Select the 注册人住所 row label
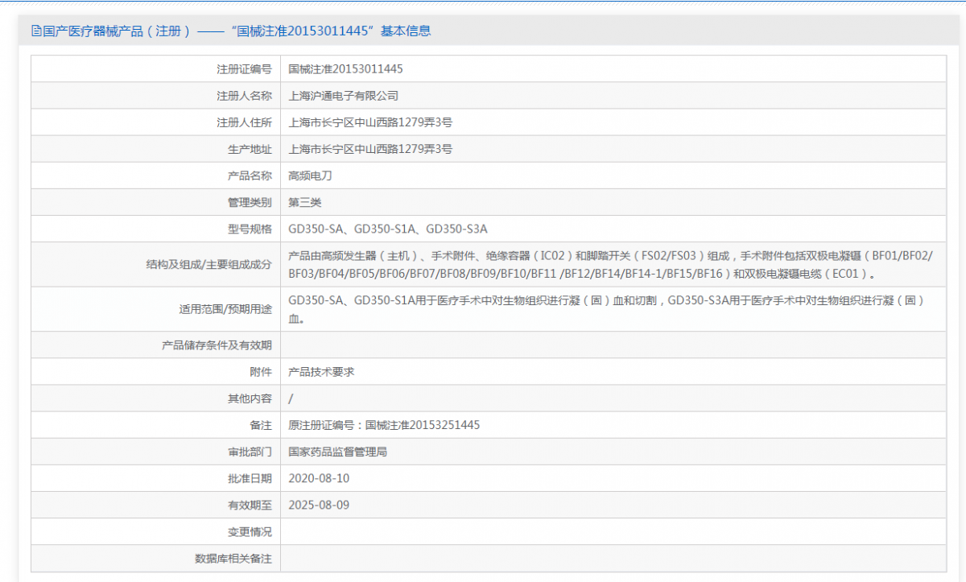This screenshot has width=966, height=582. click(x=244, y=122)
